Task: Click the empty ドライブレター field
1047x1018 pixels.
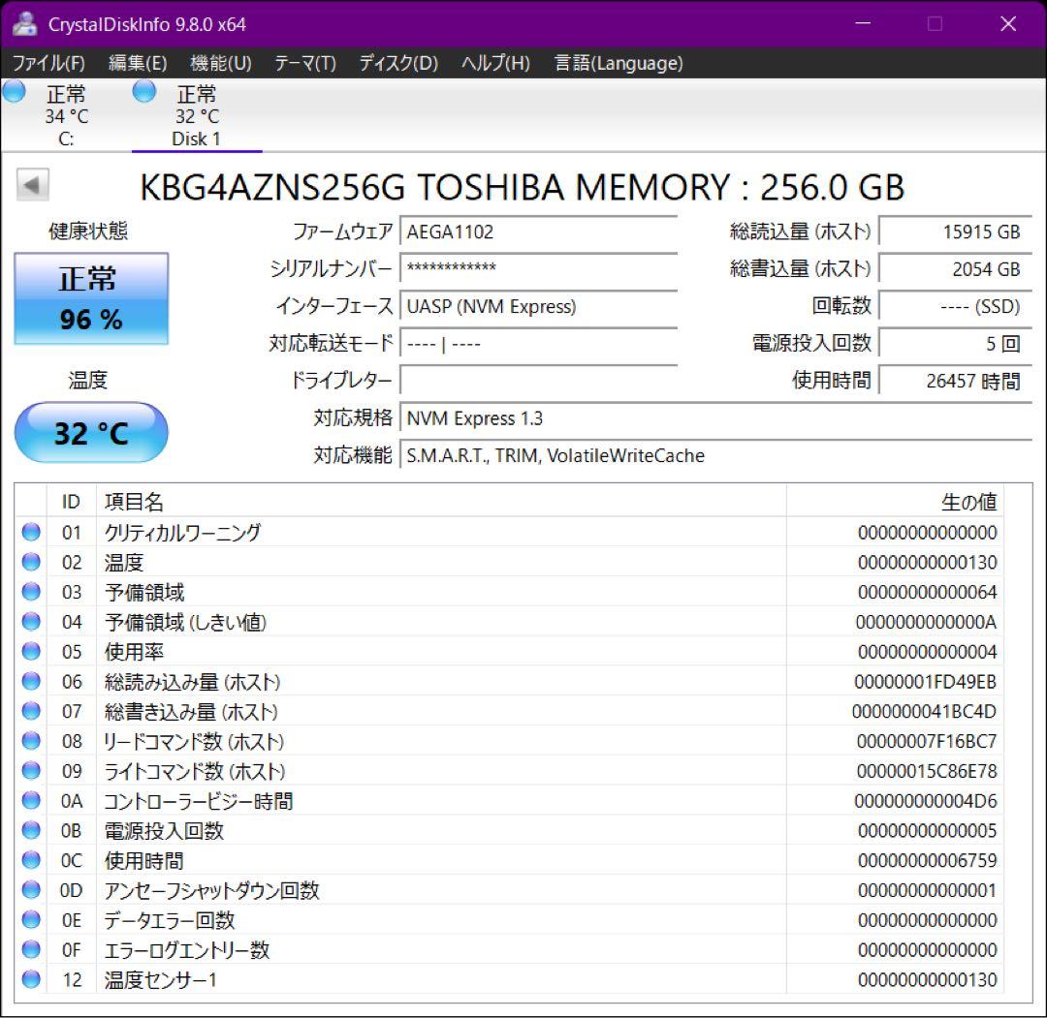Action: click(538, 381)
